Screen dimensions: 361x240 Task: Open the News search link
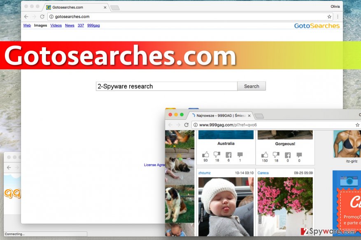pos(70,25)
